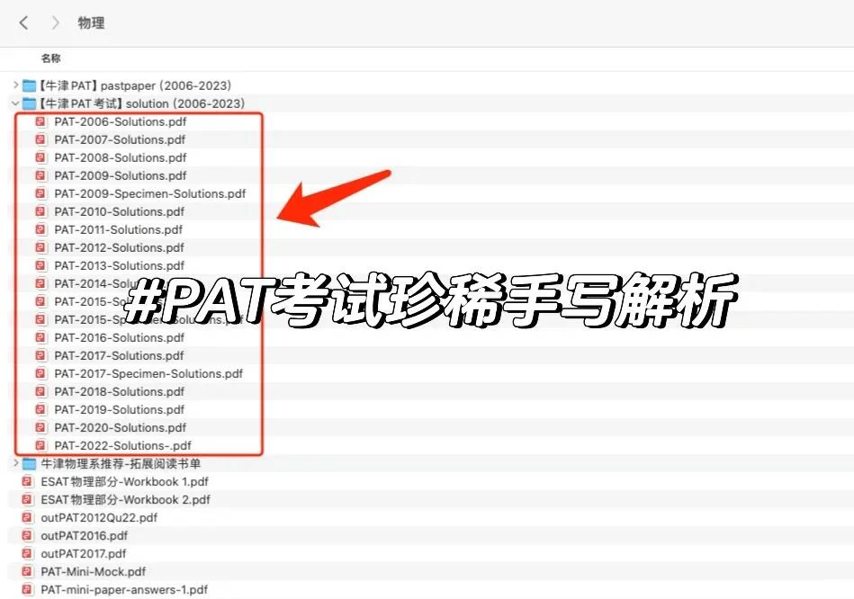Viewport: 854px width, 599px height.
Task: Click PDF icon of PAT-2017-Solutions.pdf
Action: point(40,355)
